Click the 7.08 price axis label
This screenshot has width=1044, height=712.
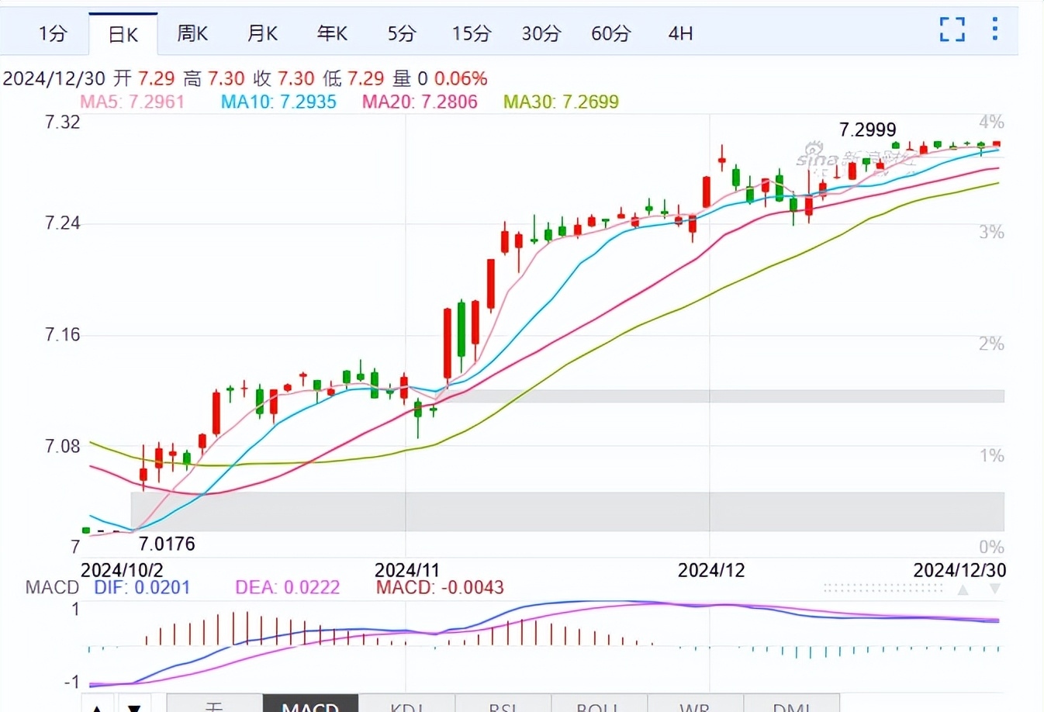[x=63, y=446]
